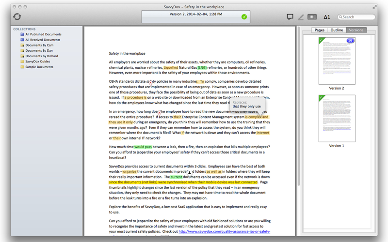The width and height of the screenshot is (388, 242).
Task: Click the document vertical scrollbar
Action: [298, 106]
